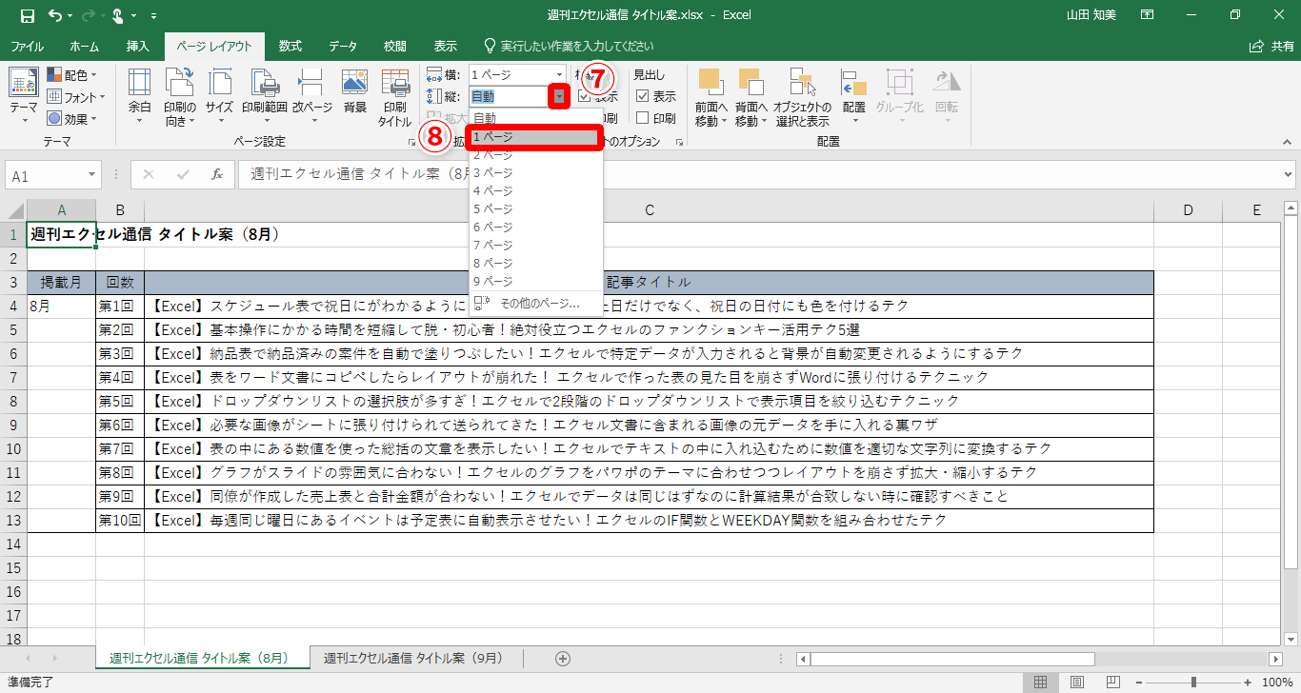Open the ファイル (File) tab
The width and height of the screenshot is (1301, 693).
tap(28, 46)
